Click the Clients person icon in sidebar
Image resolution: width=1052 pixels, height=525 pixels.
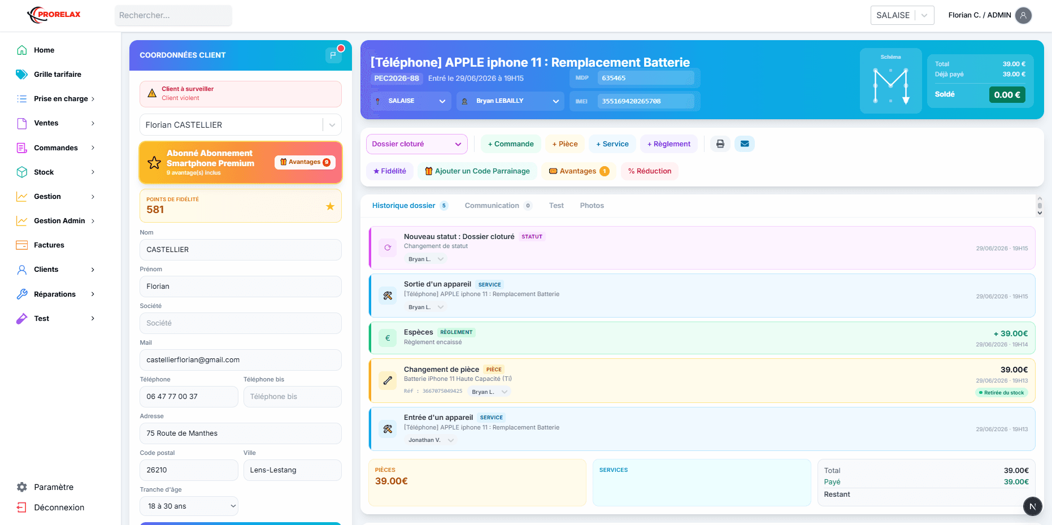coord(22,270)
